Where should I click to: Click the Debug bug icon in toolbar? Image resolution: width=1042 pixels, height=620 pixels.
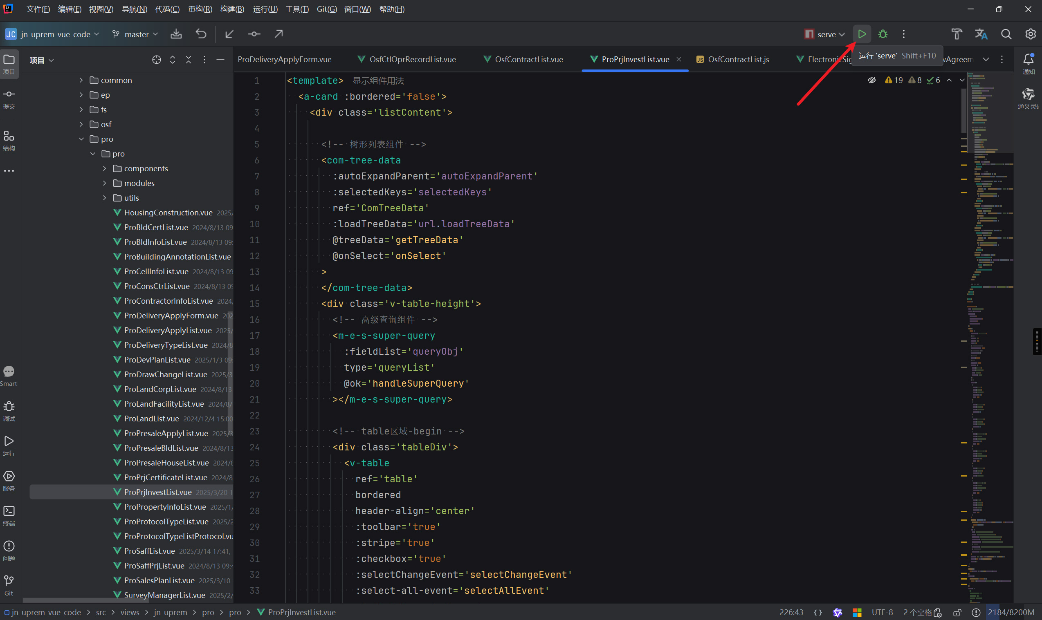pos(883,34)
